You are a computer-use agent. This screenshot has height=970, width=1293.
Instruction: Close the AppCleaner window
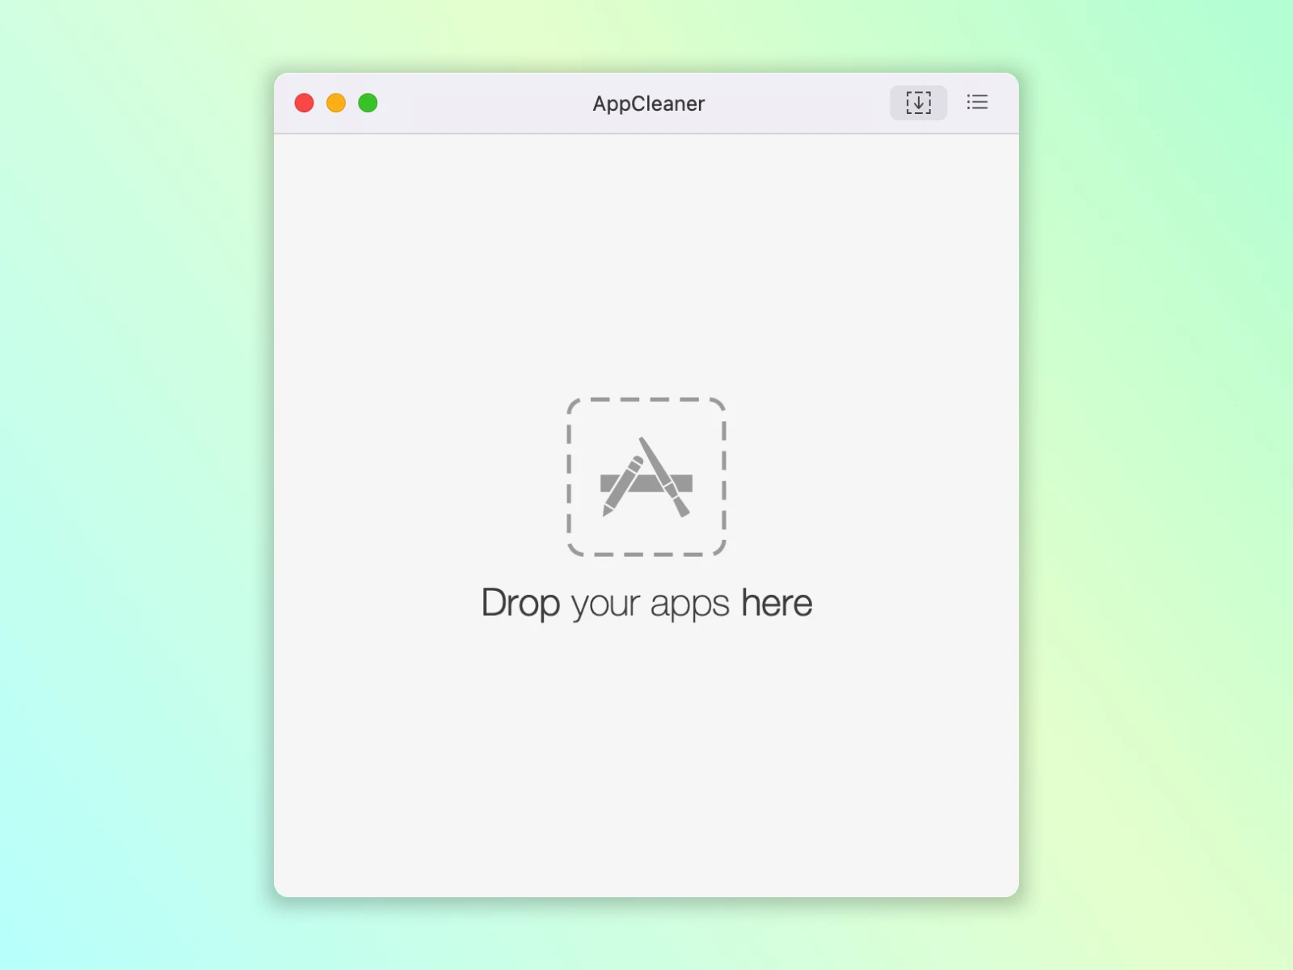pos(304,103)
